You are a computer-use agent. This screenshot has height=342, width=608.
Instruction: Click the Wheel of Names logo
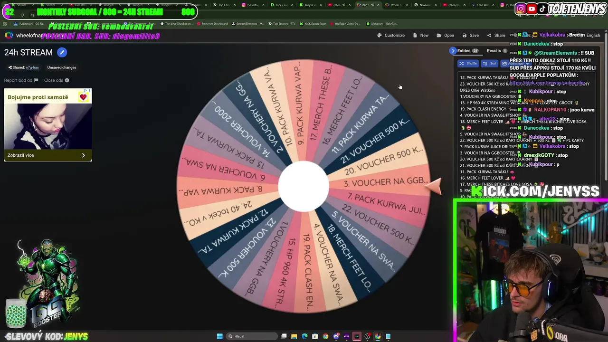pos(9,35)
